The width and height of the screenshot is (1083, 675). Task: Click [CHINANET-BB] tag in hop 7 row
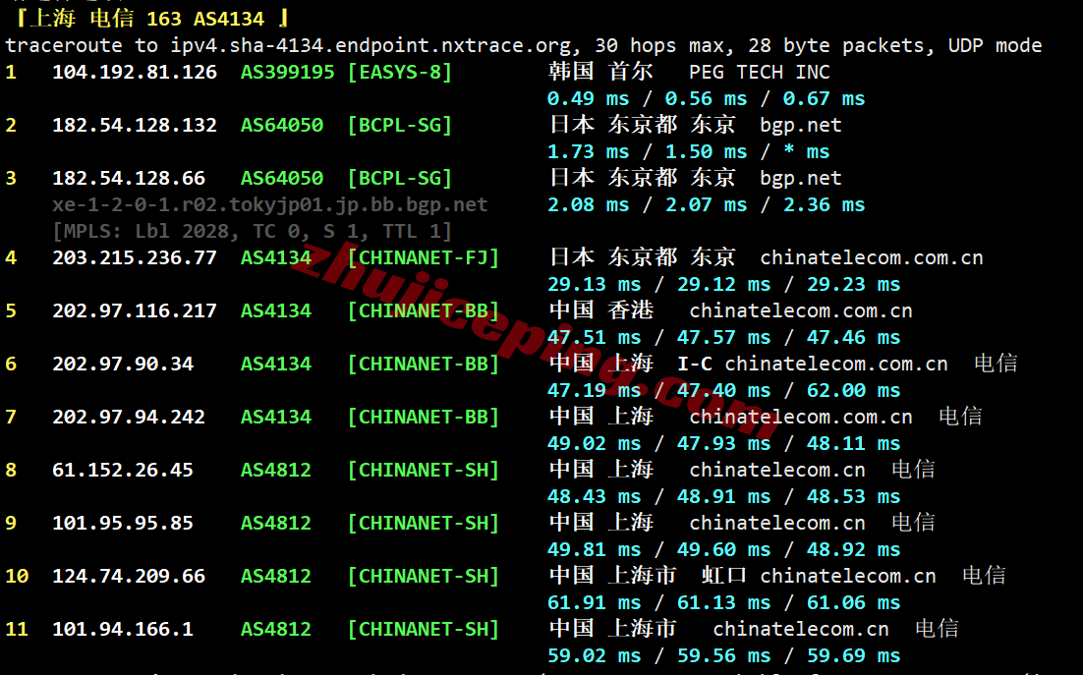click(x=424, y=417)
